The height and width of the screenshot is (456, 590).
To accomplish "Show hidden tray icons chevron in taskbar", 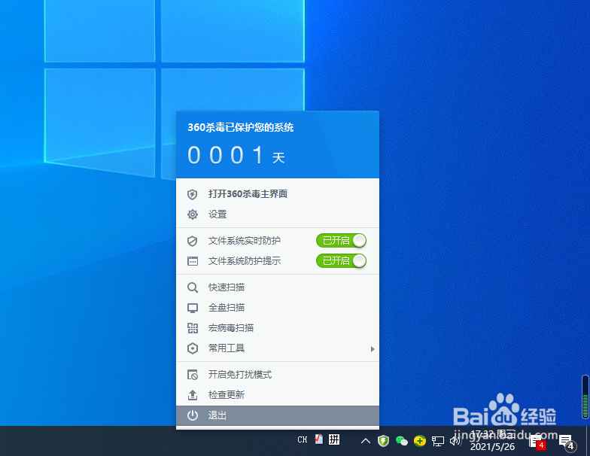I will [366, 441].
